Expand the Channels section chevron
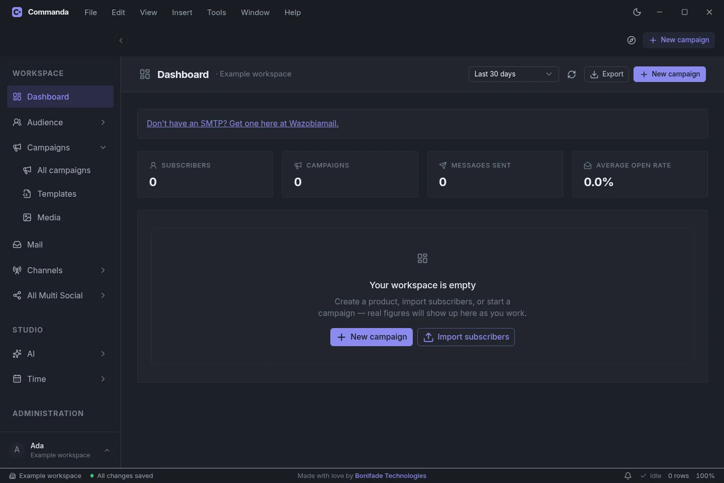Screen dimensions: 724x483 point(103,270)
